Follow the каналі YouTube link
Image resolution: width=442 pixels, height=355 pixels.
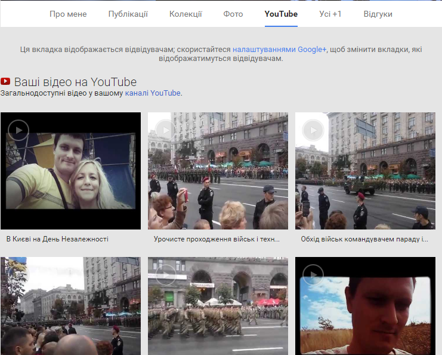(153, 93)
